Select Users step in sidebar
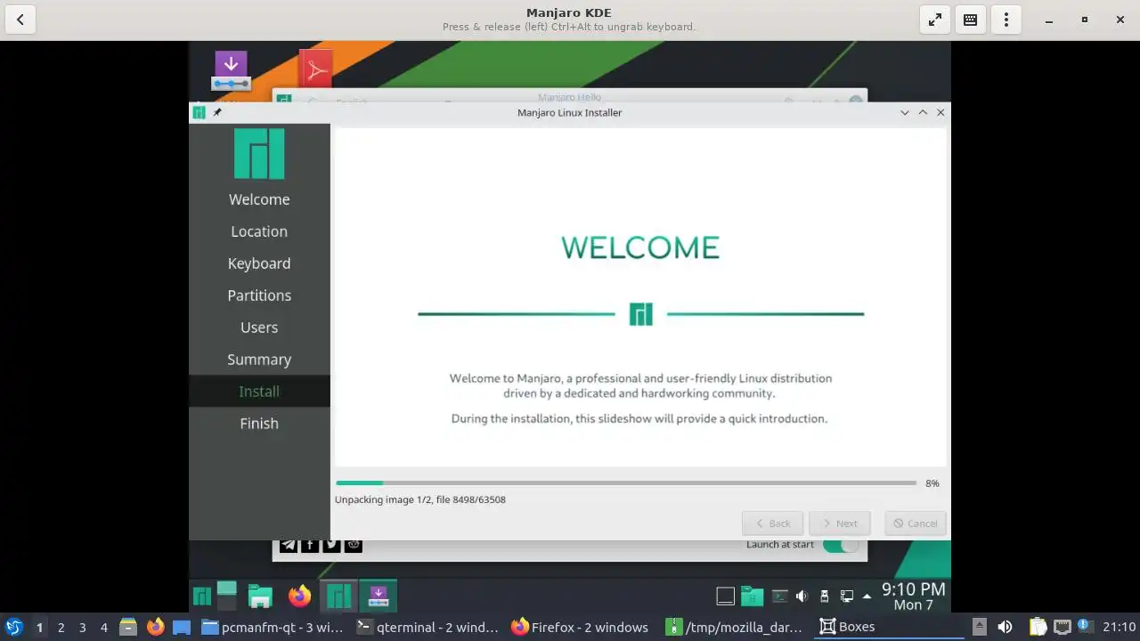1140x641 pixels. point(259,328)
